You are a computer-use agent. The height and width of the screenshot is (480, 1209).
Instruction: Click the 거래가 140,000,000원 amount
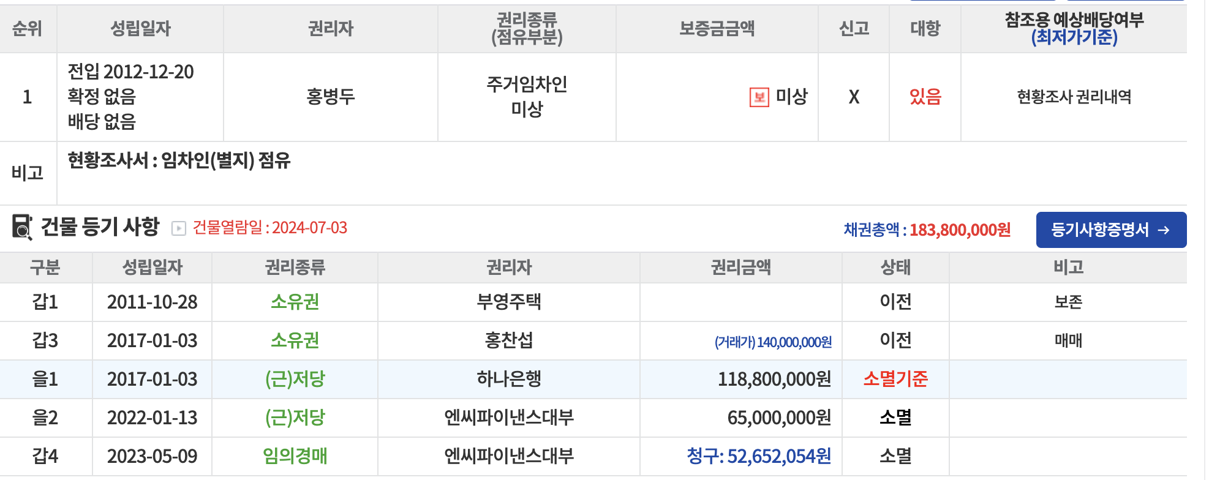pyautogui.click(x=773, y=342)
